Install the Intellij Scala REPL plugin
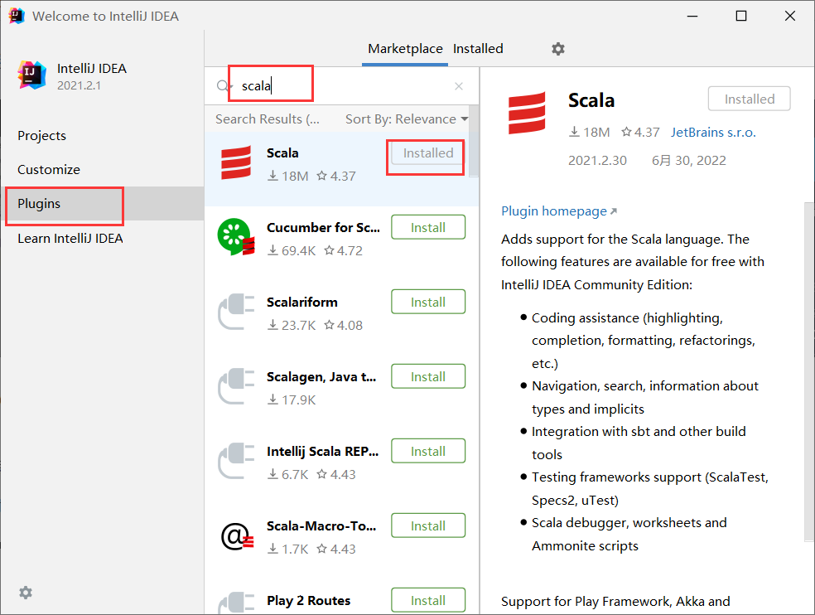 coord(427,451)
